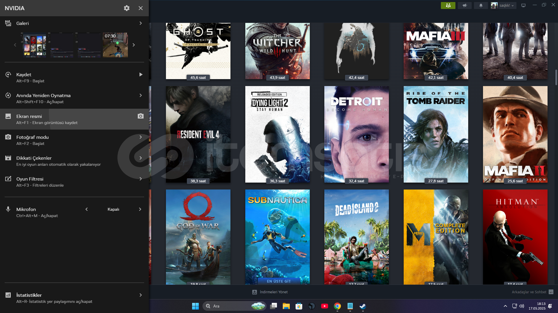Open Steam notifications bell
The height and width of the screenshot is (313, 558).
pyautogui.click(x=481, y=6)
